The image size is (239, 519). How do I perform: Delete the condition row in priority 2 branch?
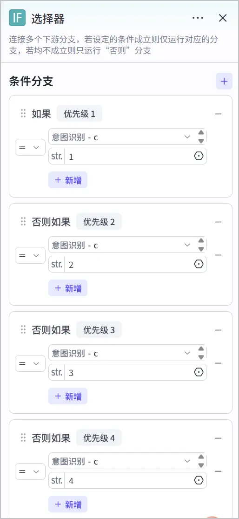click(x=218, y=255)
